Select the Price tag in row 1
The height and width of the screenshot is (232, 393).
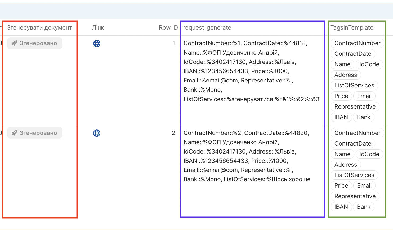coord(341,96)
